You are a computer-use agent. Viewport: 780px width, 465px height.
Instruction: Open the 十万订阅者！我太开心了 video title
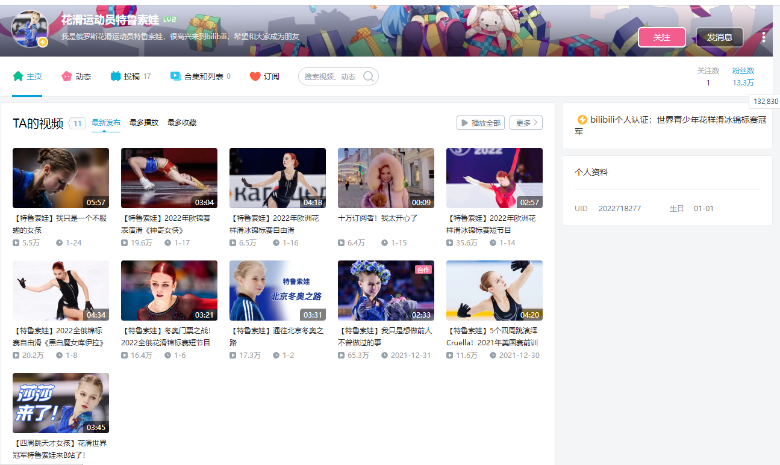[378, 218]
